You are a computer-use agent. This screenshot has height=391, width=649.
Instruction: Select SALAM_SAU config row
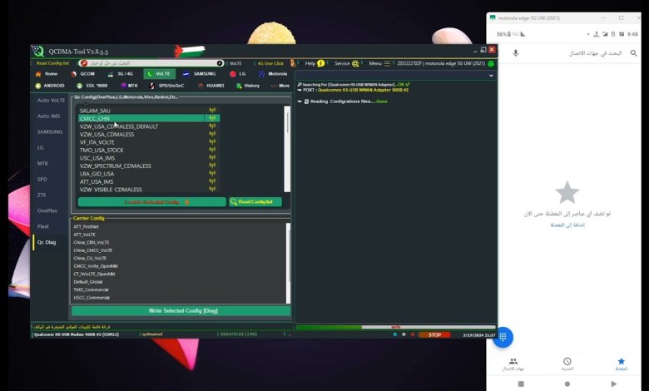tap(149, 111)
